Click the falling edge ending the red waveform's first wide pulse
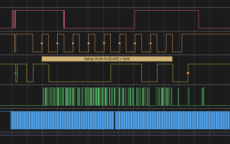230x144 pixels. point(64,19)
